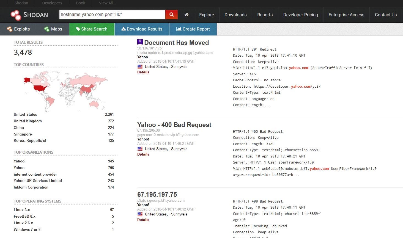The height and width of the screenshot is (238, 403).
Task: Open View All... in top bar
Action: [107, 3]
